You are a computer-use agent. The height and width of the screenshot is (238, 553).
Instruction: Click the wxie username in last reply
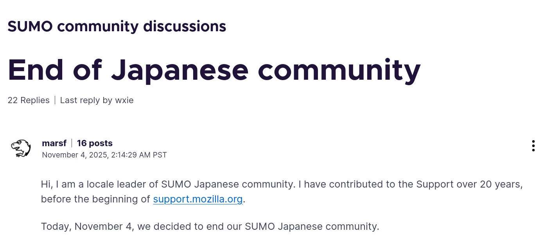(124, 100)
